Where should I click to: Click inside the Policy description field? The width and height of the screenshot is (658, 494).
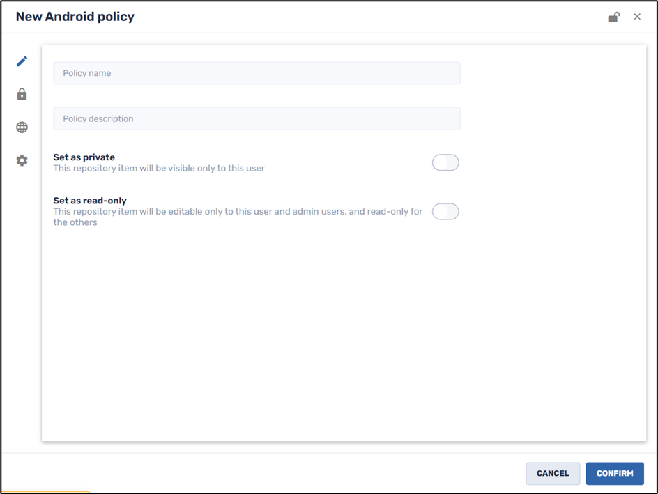click(x=257, y=118)
